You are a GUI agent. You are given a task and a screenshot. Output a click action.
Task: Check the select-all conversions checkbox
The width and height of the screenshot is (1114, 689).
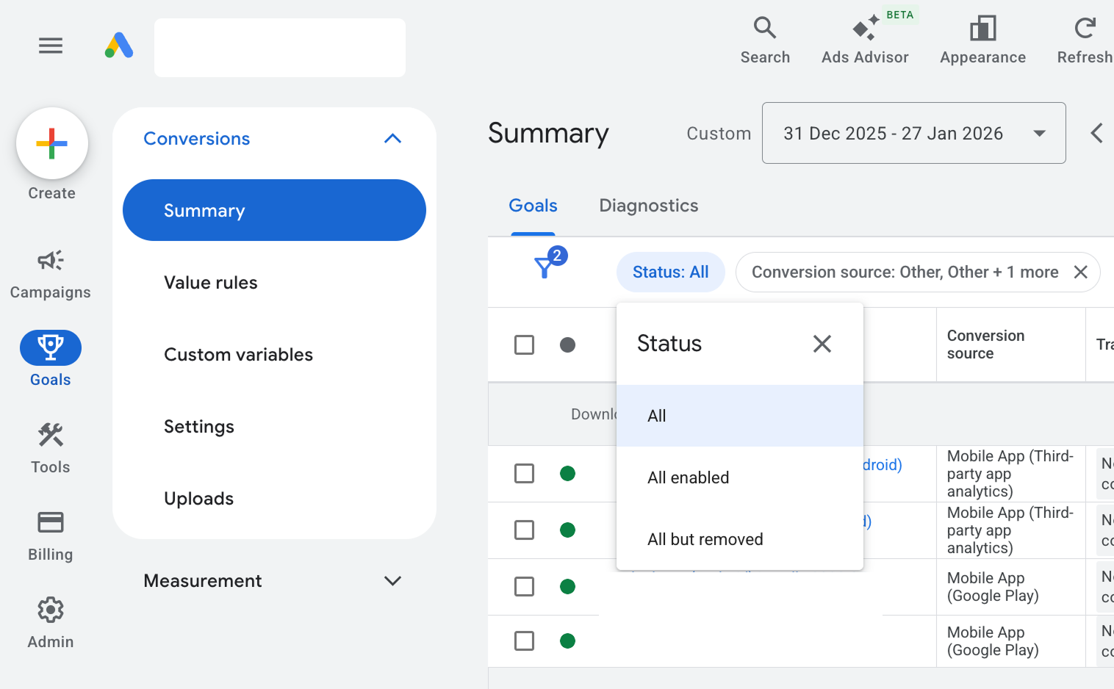tap(524, 344)
